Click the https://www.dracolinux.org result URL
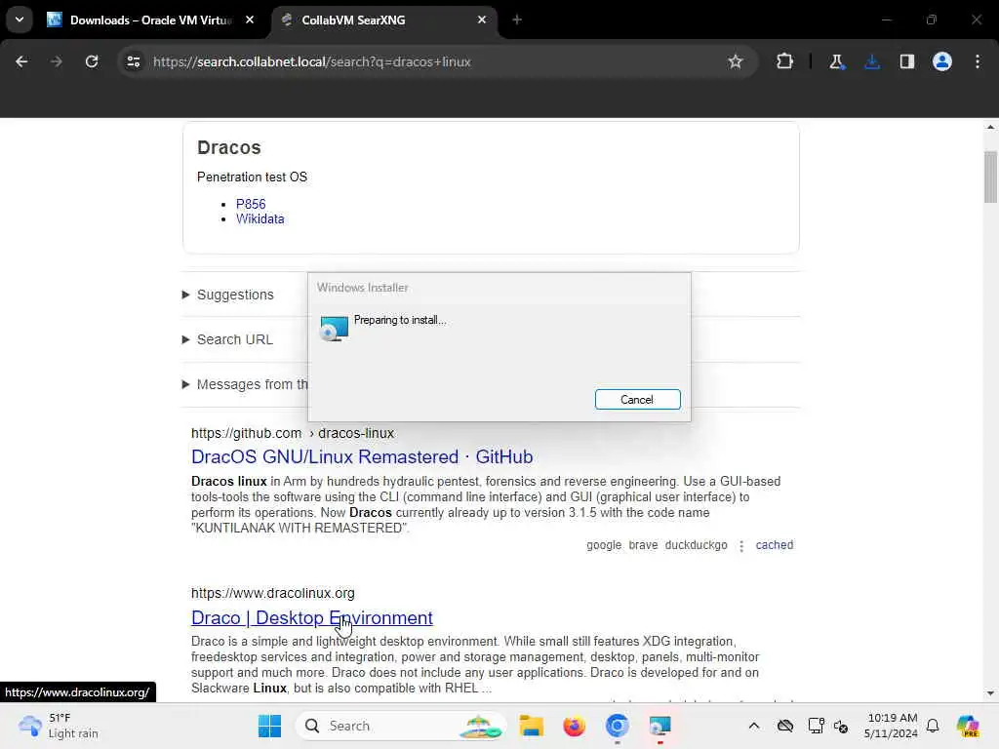Image resolution: width=999 pixels, height=749 pixels. [273, 593]
